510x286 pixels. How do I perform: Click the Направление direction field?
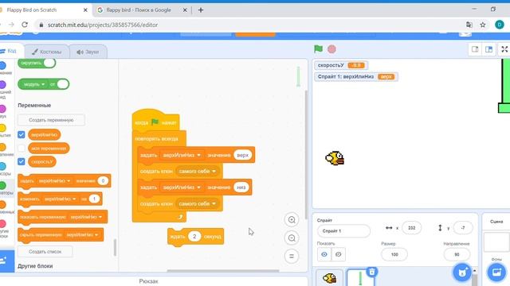tap(457, 254)
